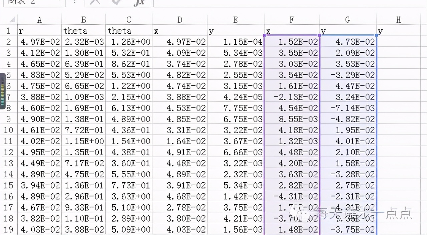This screenshot has width=427, height=235.
Task: Click cell A1 labeled r
Action: click(x=39, y=31)
